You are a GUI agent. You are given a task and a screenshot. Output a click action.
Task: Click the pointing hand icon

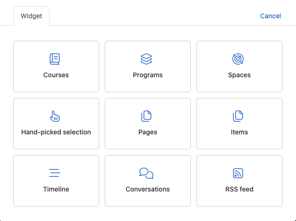pyautogui.click(x=55, y=116)
